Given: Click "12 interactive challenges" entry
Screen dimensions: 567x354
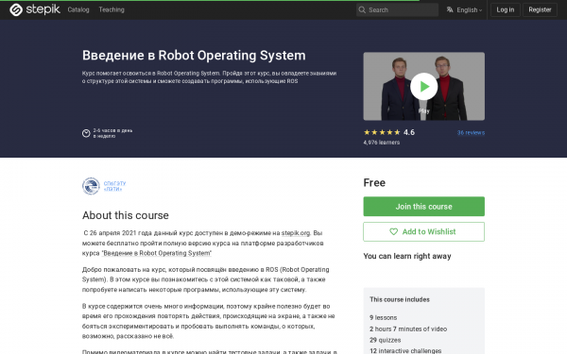Looking at the screenshot, I should point(405,351).
